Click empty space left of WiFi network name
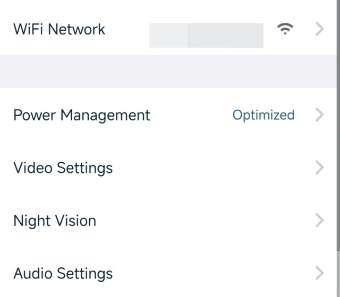This screenshot has width=340, height=297. (127, 30)
